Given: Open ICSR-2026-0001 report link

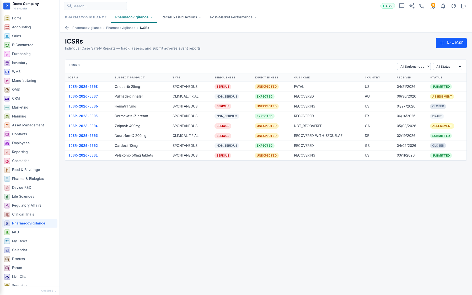Looking at the screenshot, I should (83, 155).
